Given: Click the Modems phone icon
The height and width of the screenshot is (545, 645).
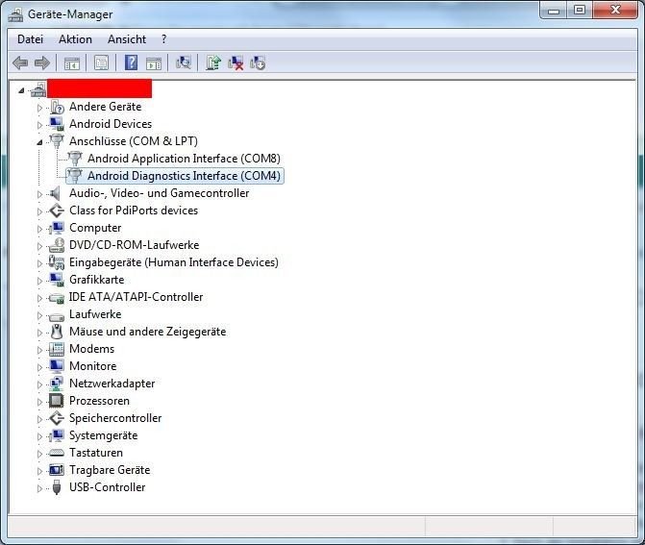Looking at the screenshot, I should coord(57,349).
